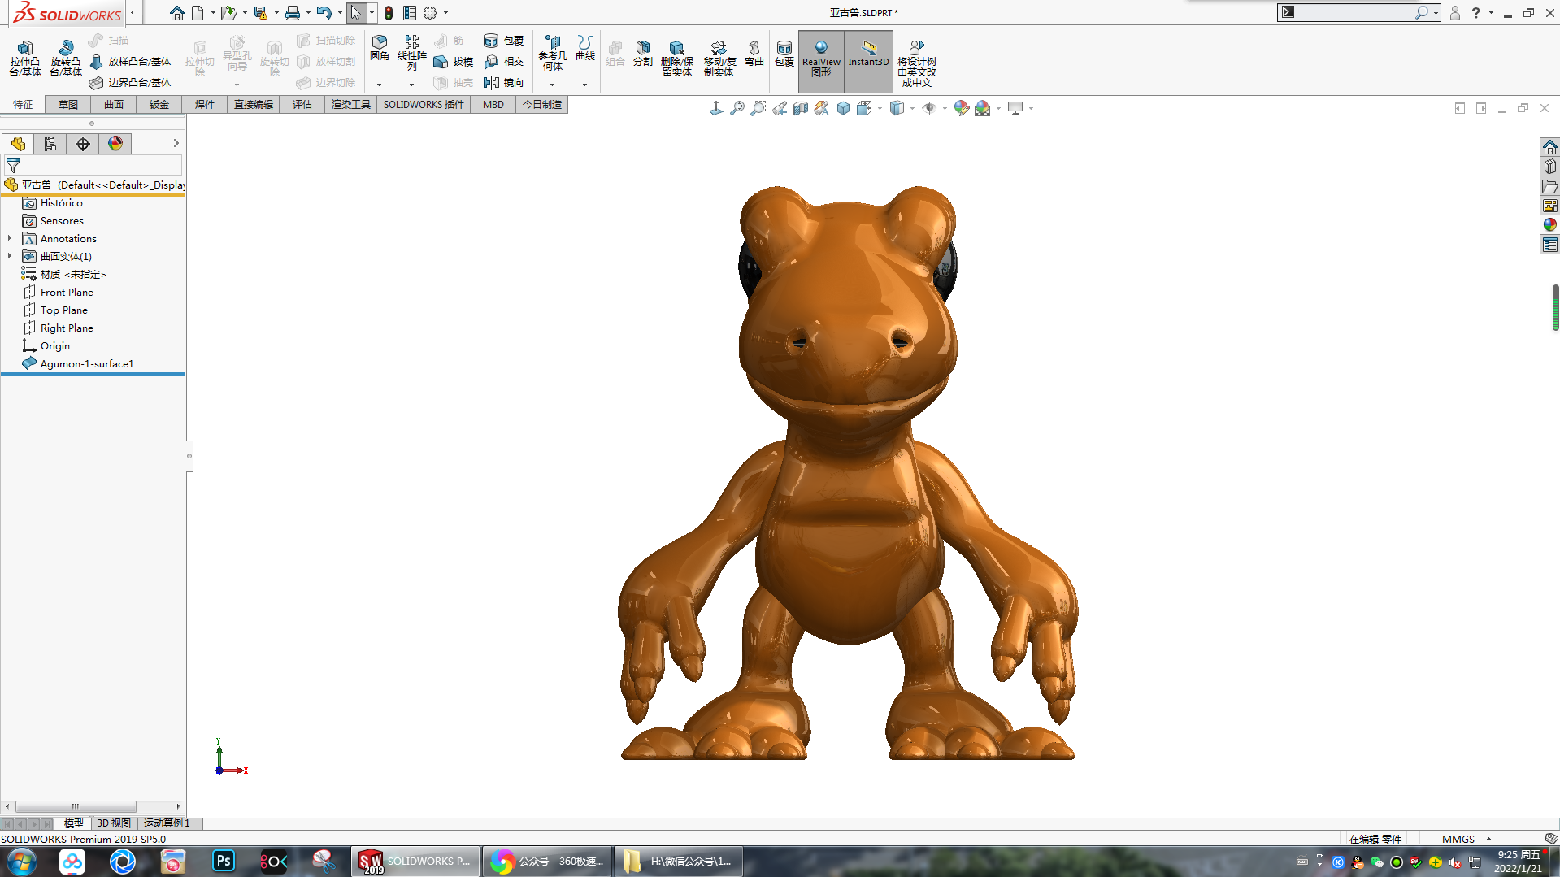This screenshot has width=1560, height=877.
Task: Open the Fillet 圆角 dropdown arrow
Action: click(x=379, y=85)
